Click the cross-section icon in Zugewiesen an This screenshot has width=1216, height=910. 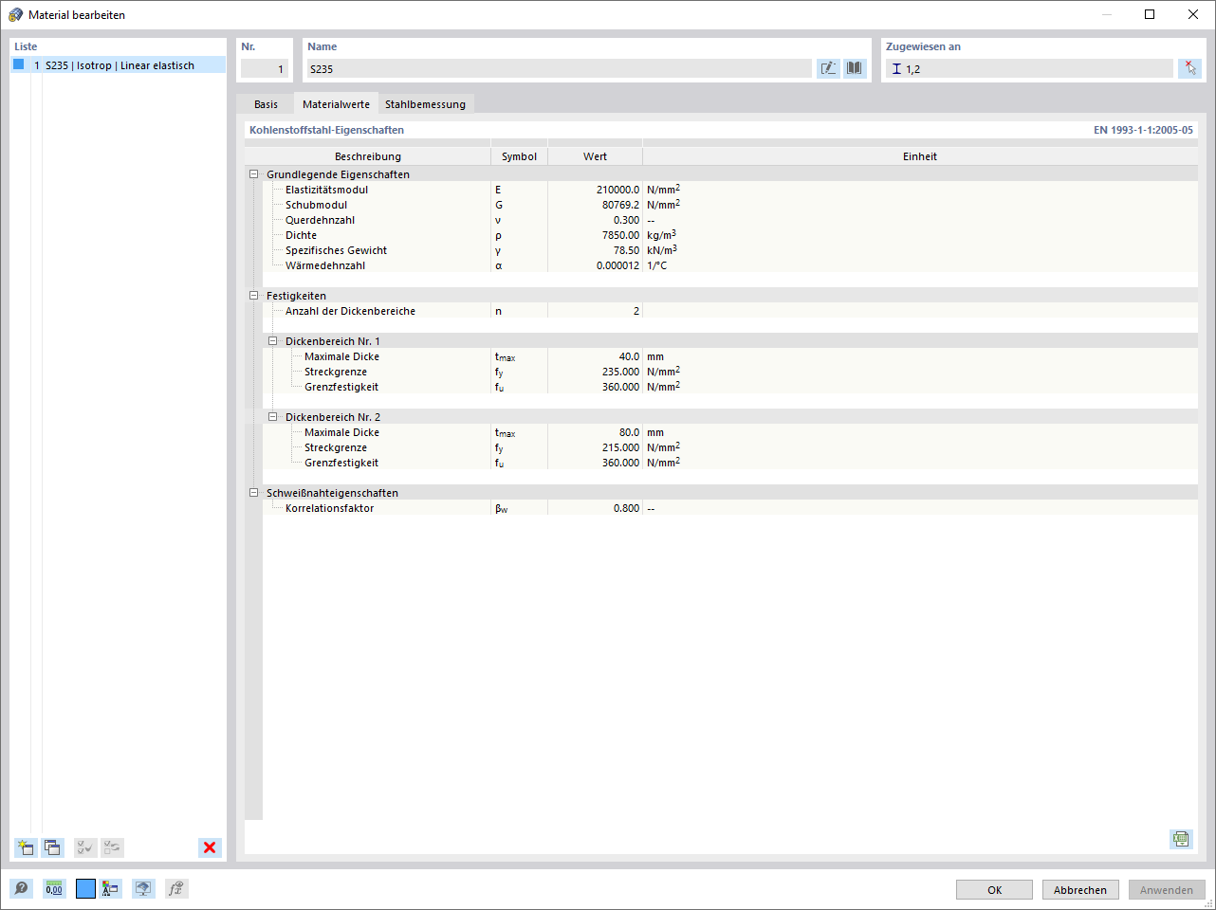coord(896,69)
